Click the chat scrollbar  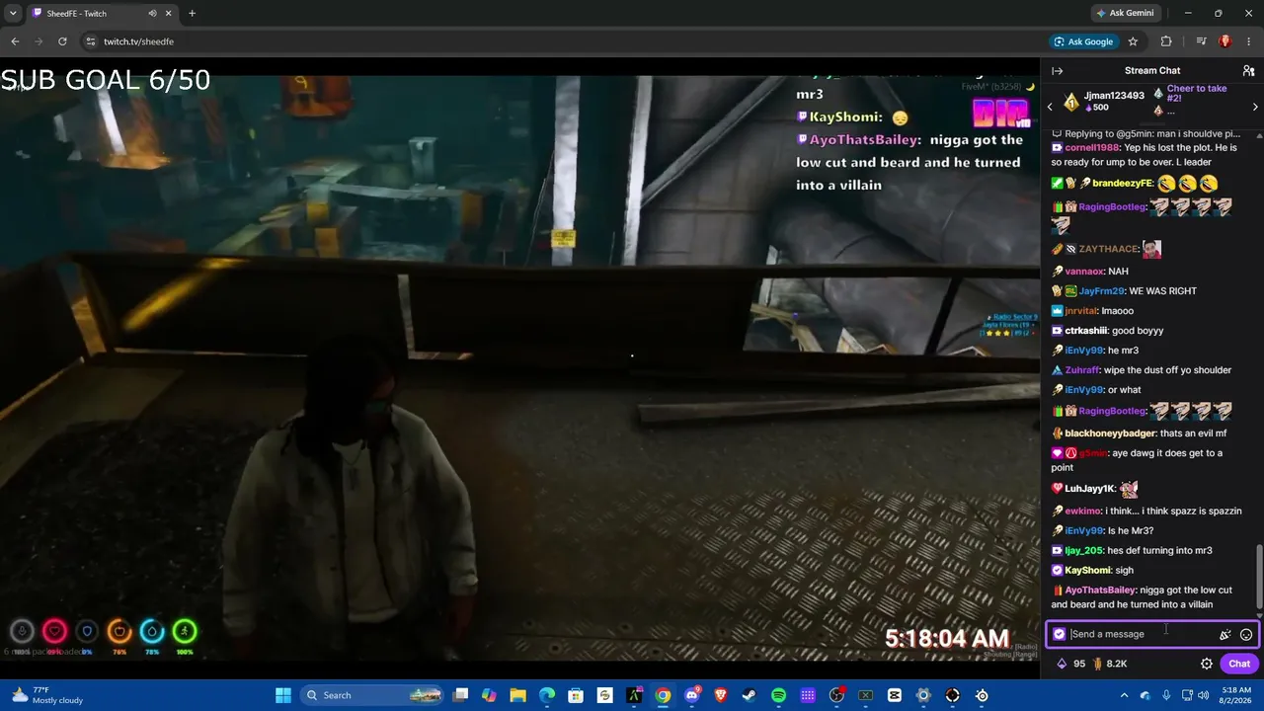(1259, 578)
